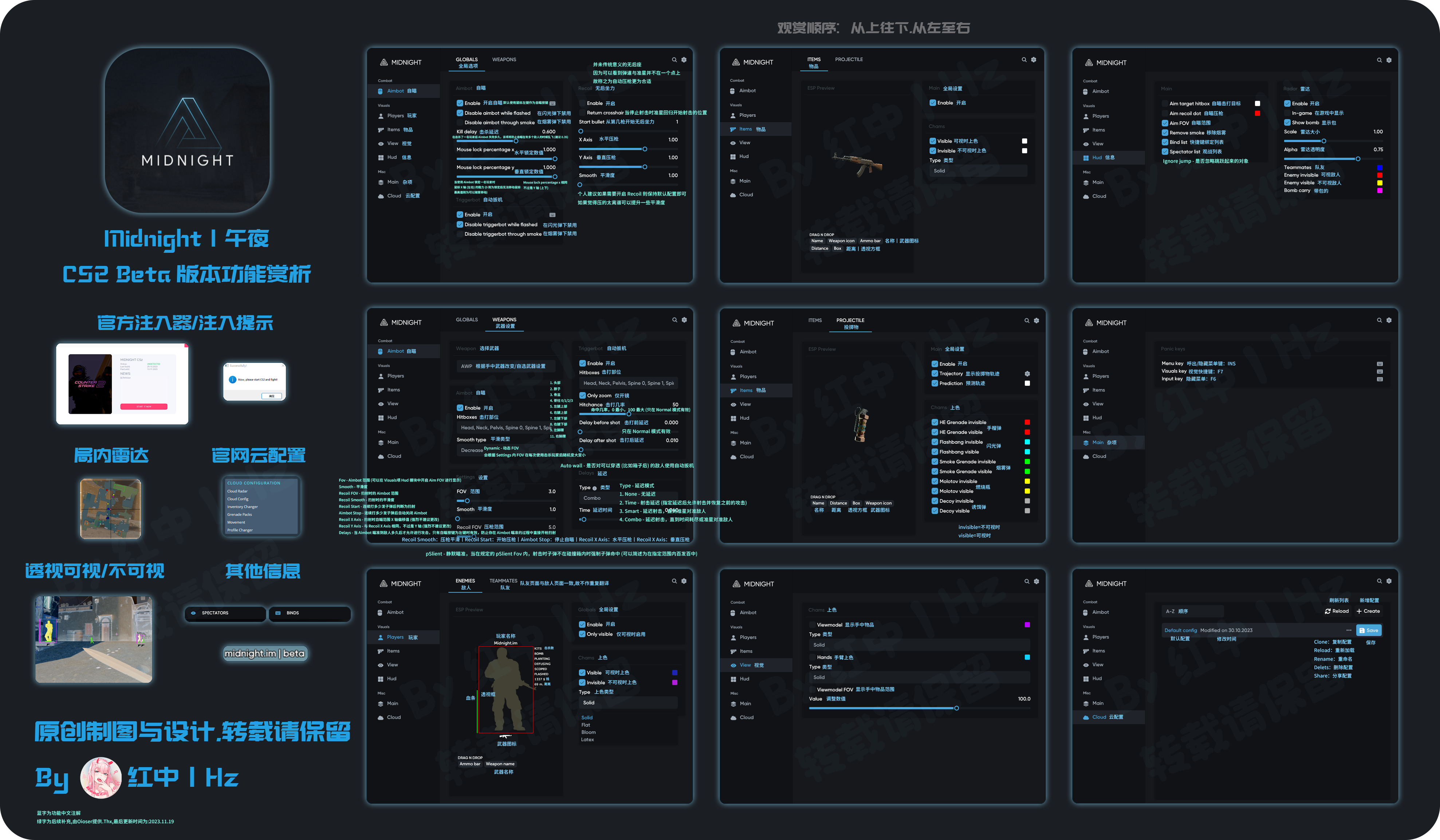Open gear icon in the Enemies players panel
1440x840 pixels.
[x=684, y=581]
